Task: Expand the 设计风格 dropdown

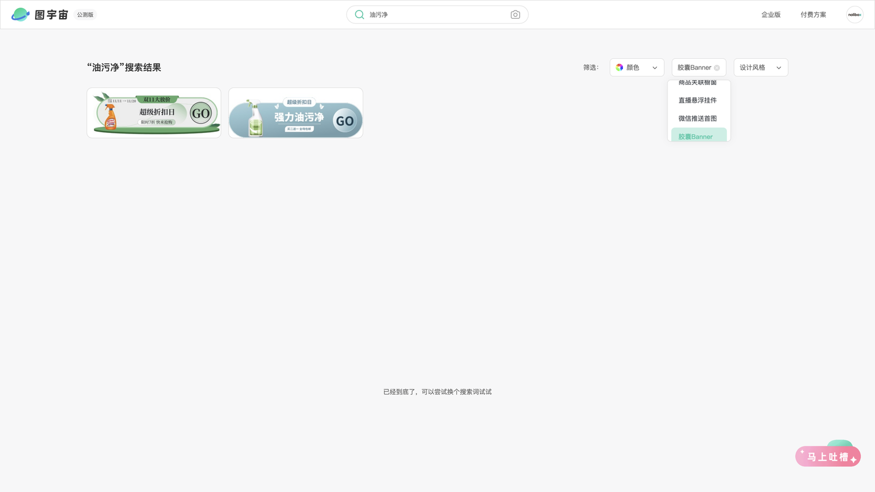Action: (761, 68)
